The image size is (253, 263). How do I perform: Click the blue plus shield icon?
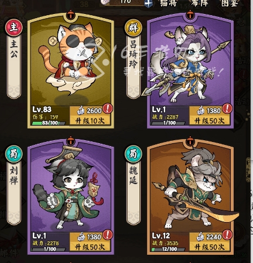(x=148, y=4)
